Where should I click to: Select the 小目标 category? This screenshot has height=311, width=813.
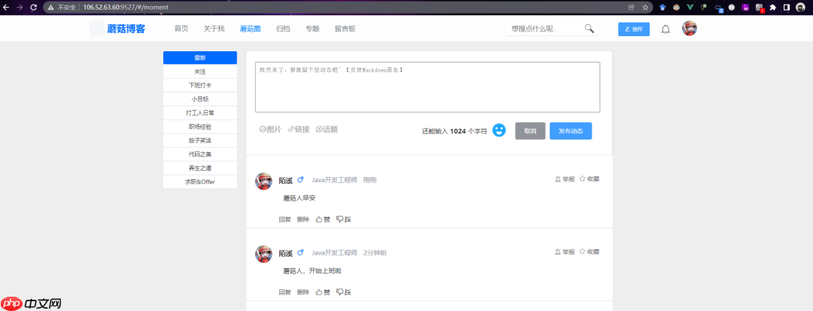coord(200,99)
